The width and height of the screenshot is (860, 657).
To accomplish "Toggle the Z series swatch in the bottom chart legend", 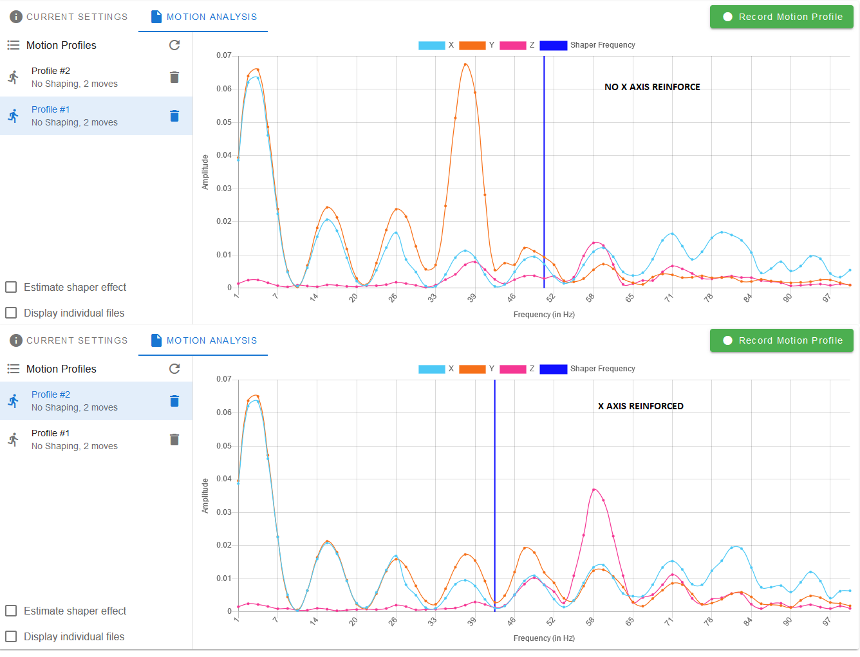I will (x=513, y=369).
